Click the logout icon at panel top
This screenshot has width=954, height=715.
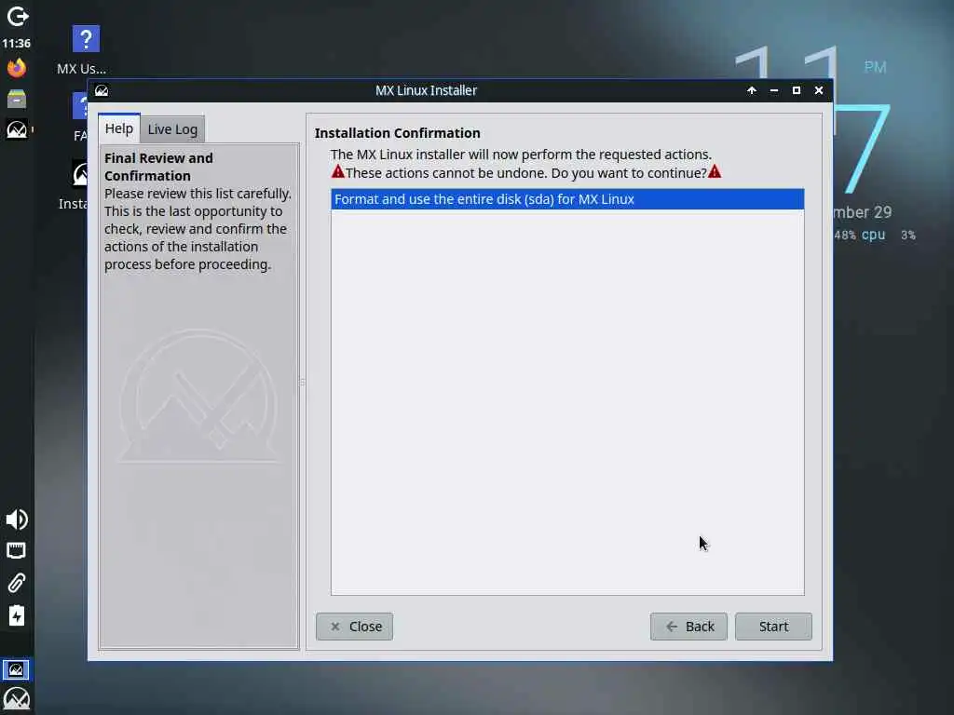17,17
